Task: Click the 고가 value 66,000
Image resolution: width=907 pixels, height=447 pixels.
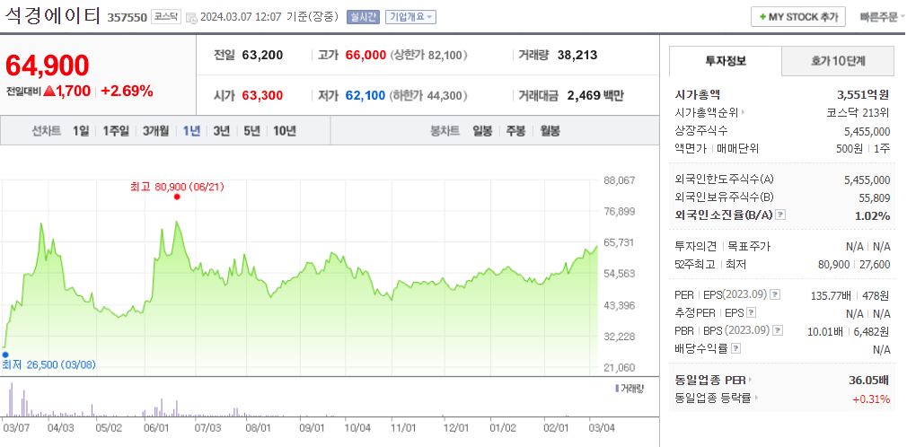Action: point(365,56)
